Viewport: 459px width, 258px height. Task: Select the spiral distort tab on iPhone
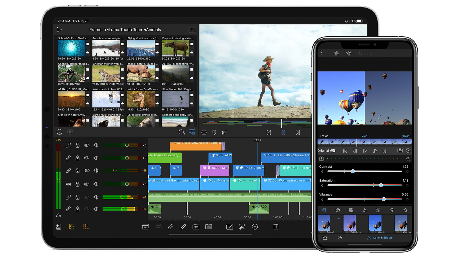(x=378, y=210)
